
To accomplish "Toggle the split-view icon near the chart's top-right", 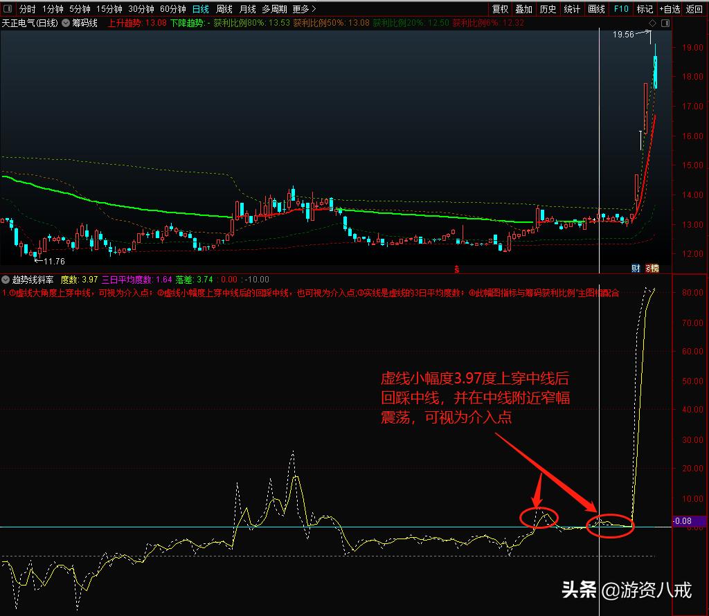I will (x=665, y=23).
